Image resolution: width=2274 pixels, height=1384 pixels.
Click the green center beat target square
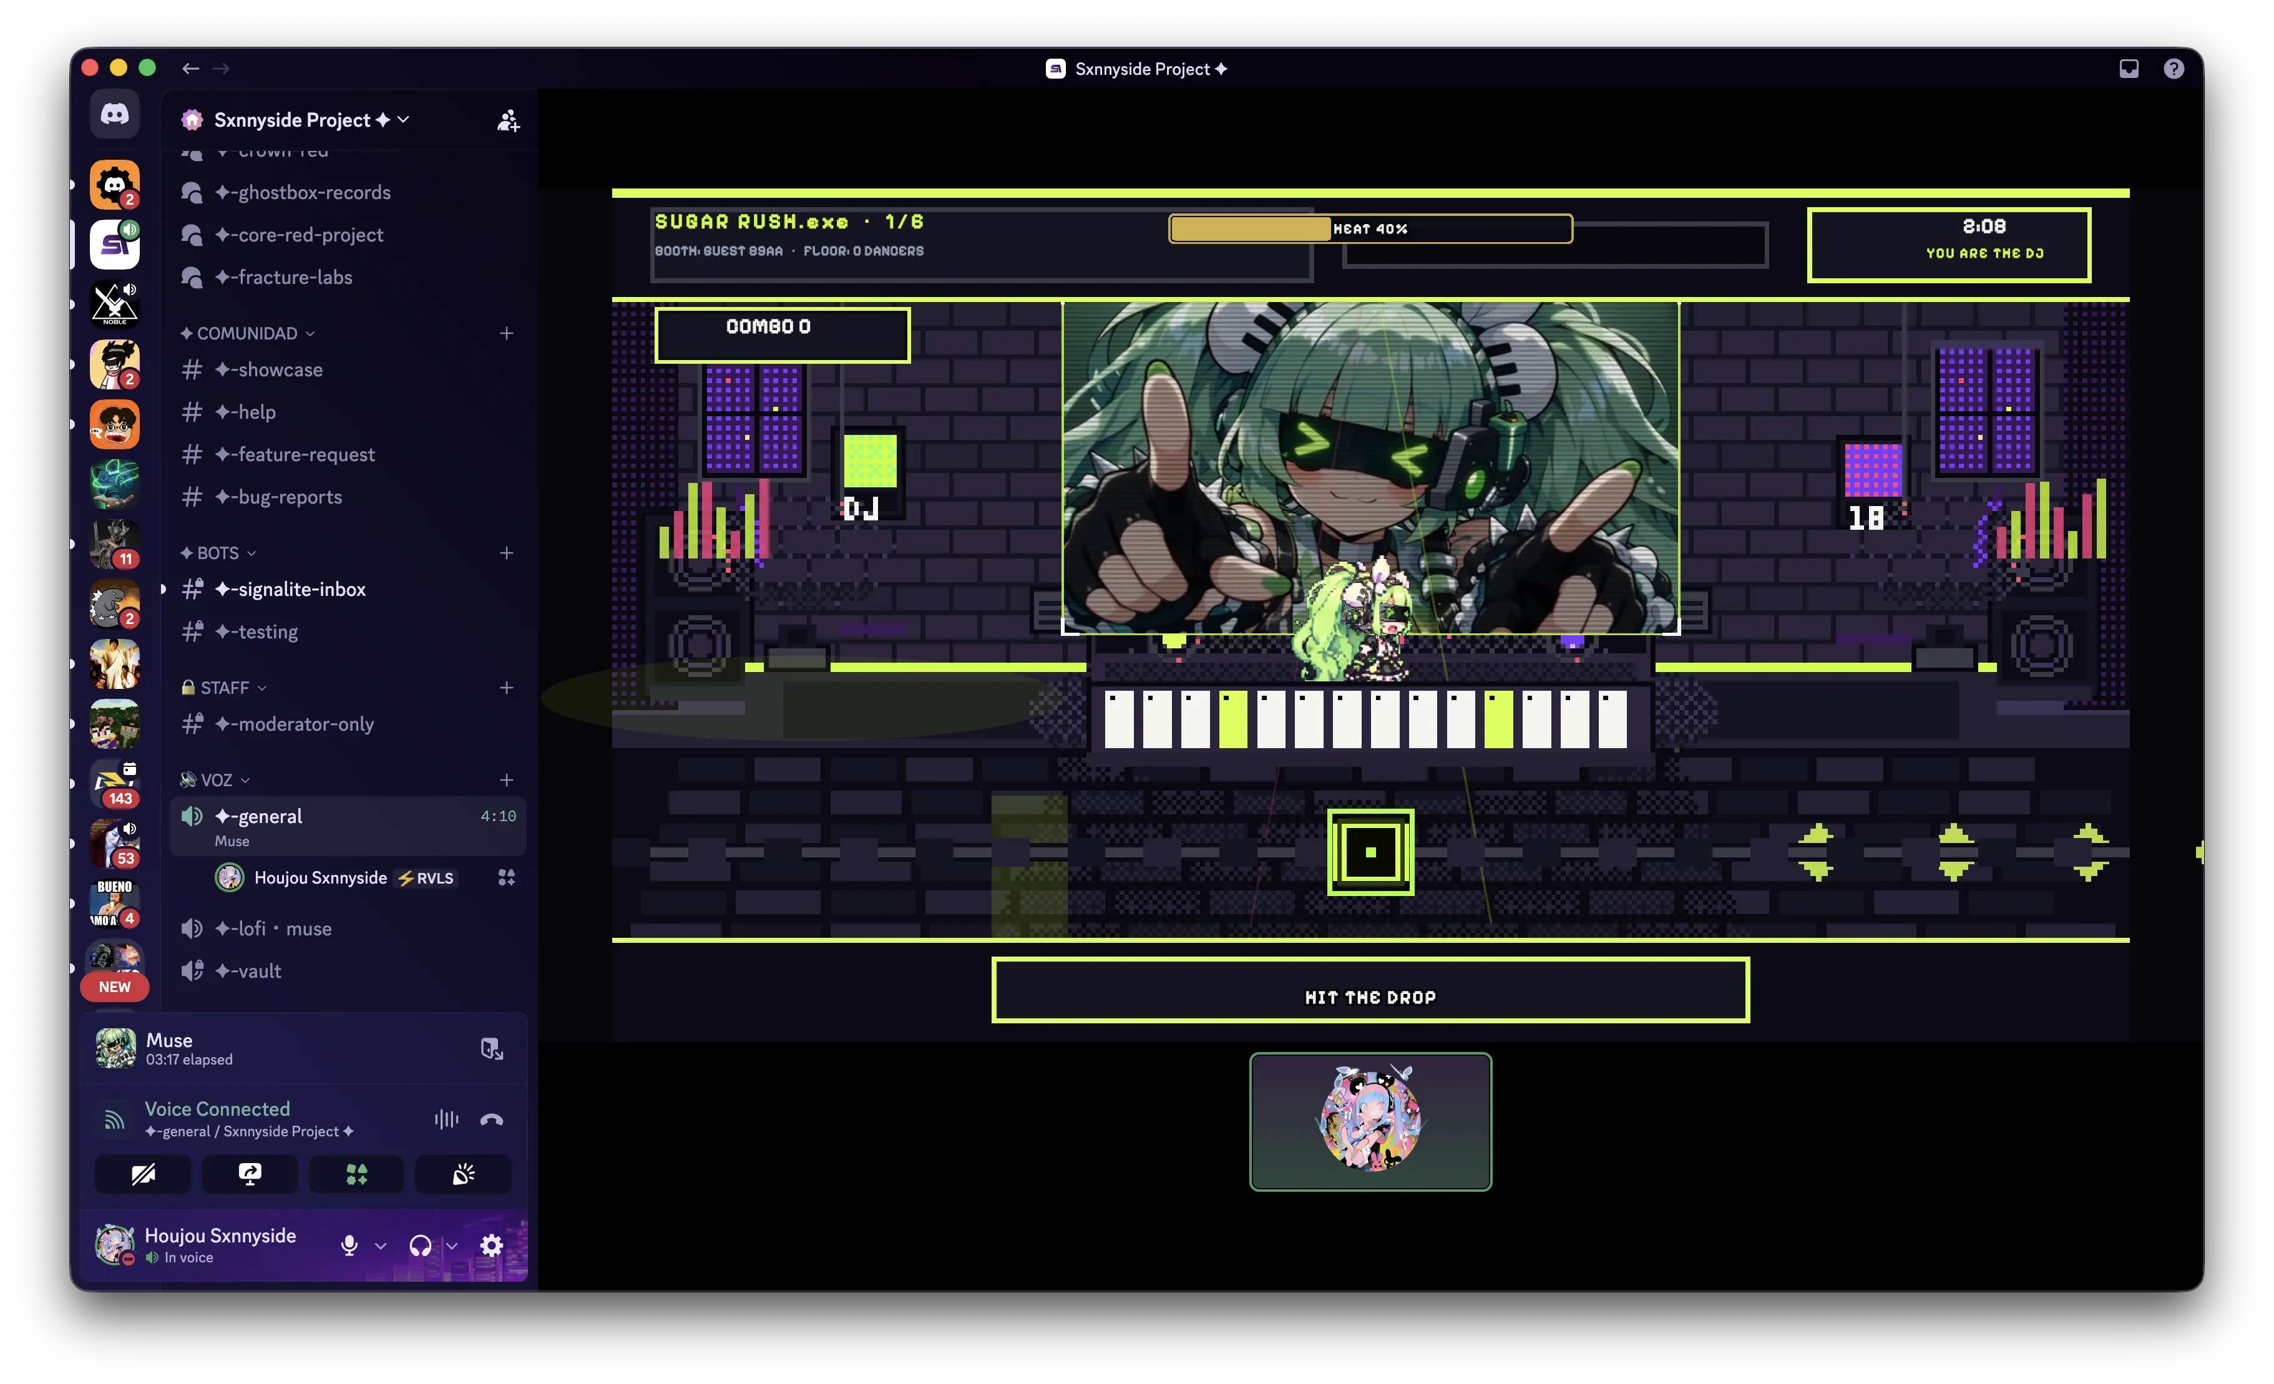1370,852
